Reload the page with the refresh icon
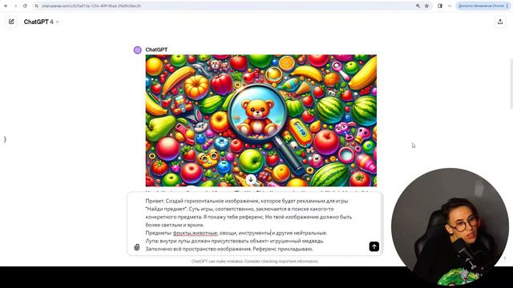513x288 pixels. coord(25,6)
